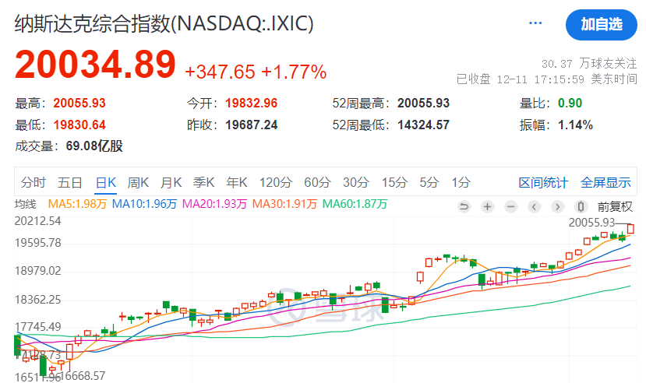
Task: Open the three-dot more options menu
Action: point(535,23)
